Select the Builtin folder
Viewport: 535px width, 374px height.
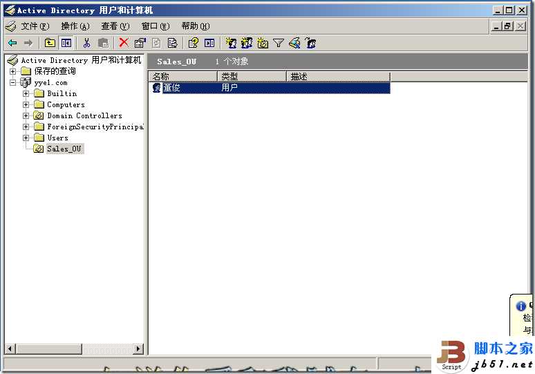62,93
